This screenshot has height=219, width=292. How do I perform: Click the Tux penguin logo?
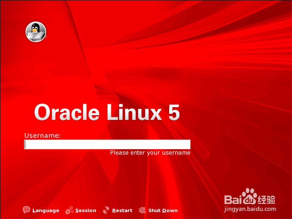[x=36, y=32]
